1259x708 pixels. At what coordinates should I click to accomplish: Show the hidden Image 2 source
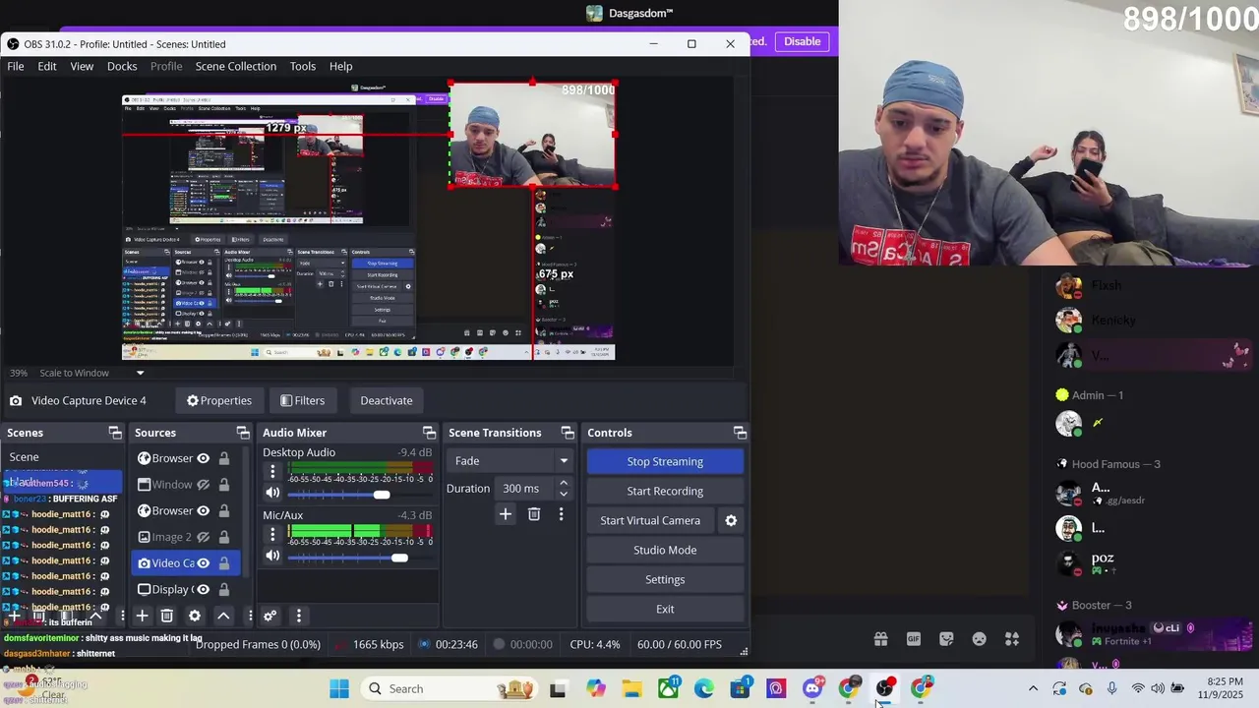point(203,537)
